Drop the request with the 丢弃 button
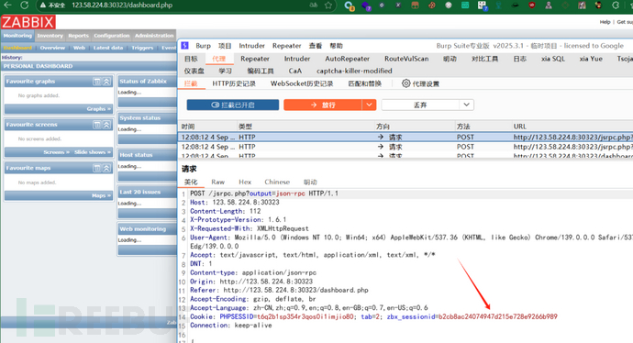633x343 pixels. (x=420, y=105)
